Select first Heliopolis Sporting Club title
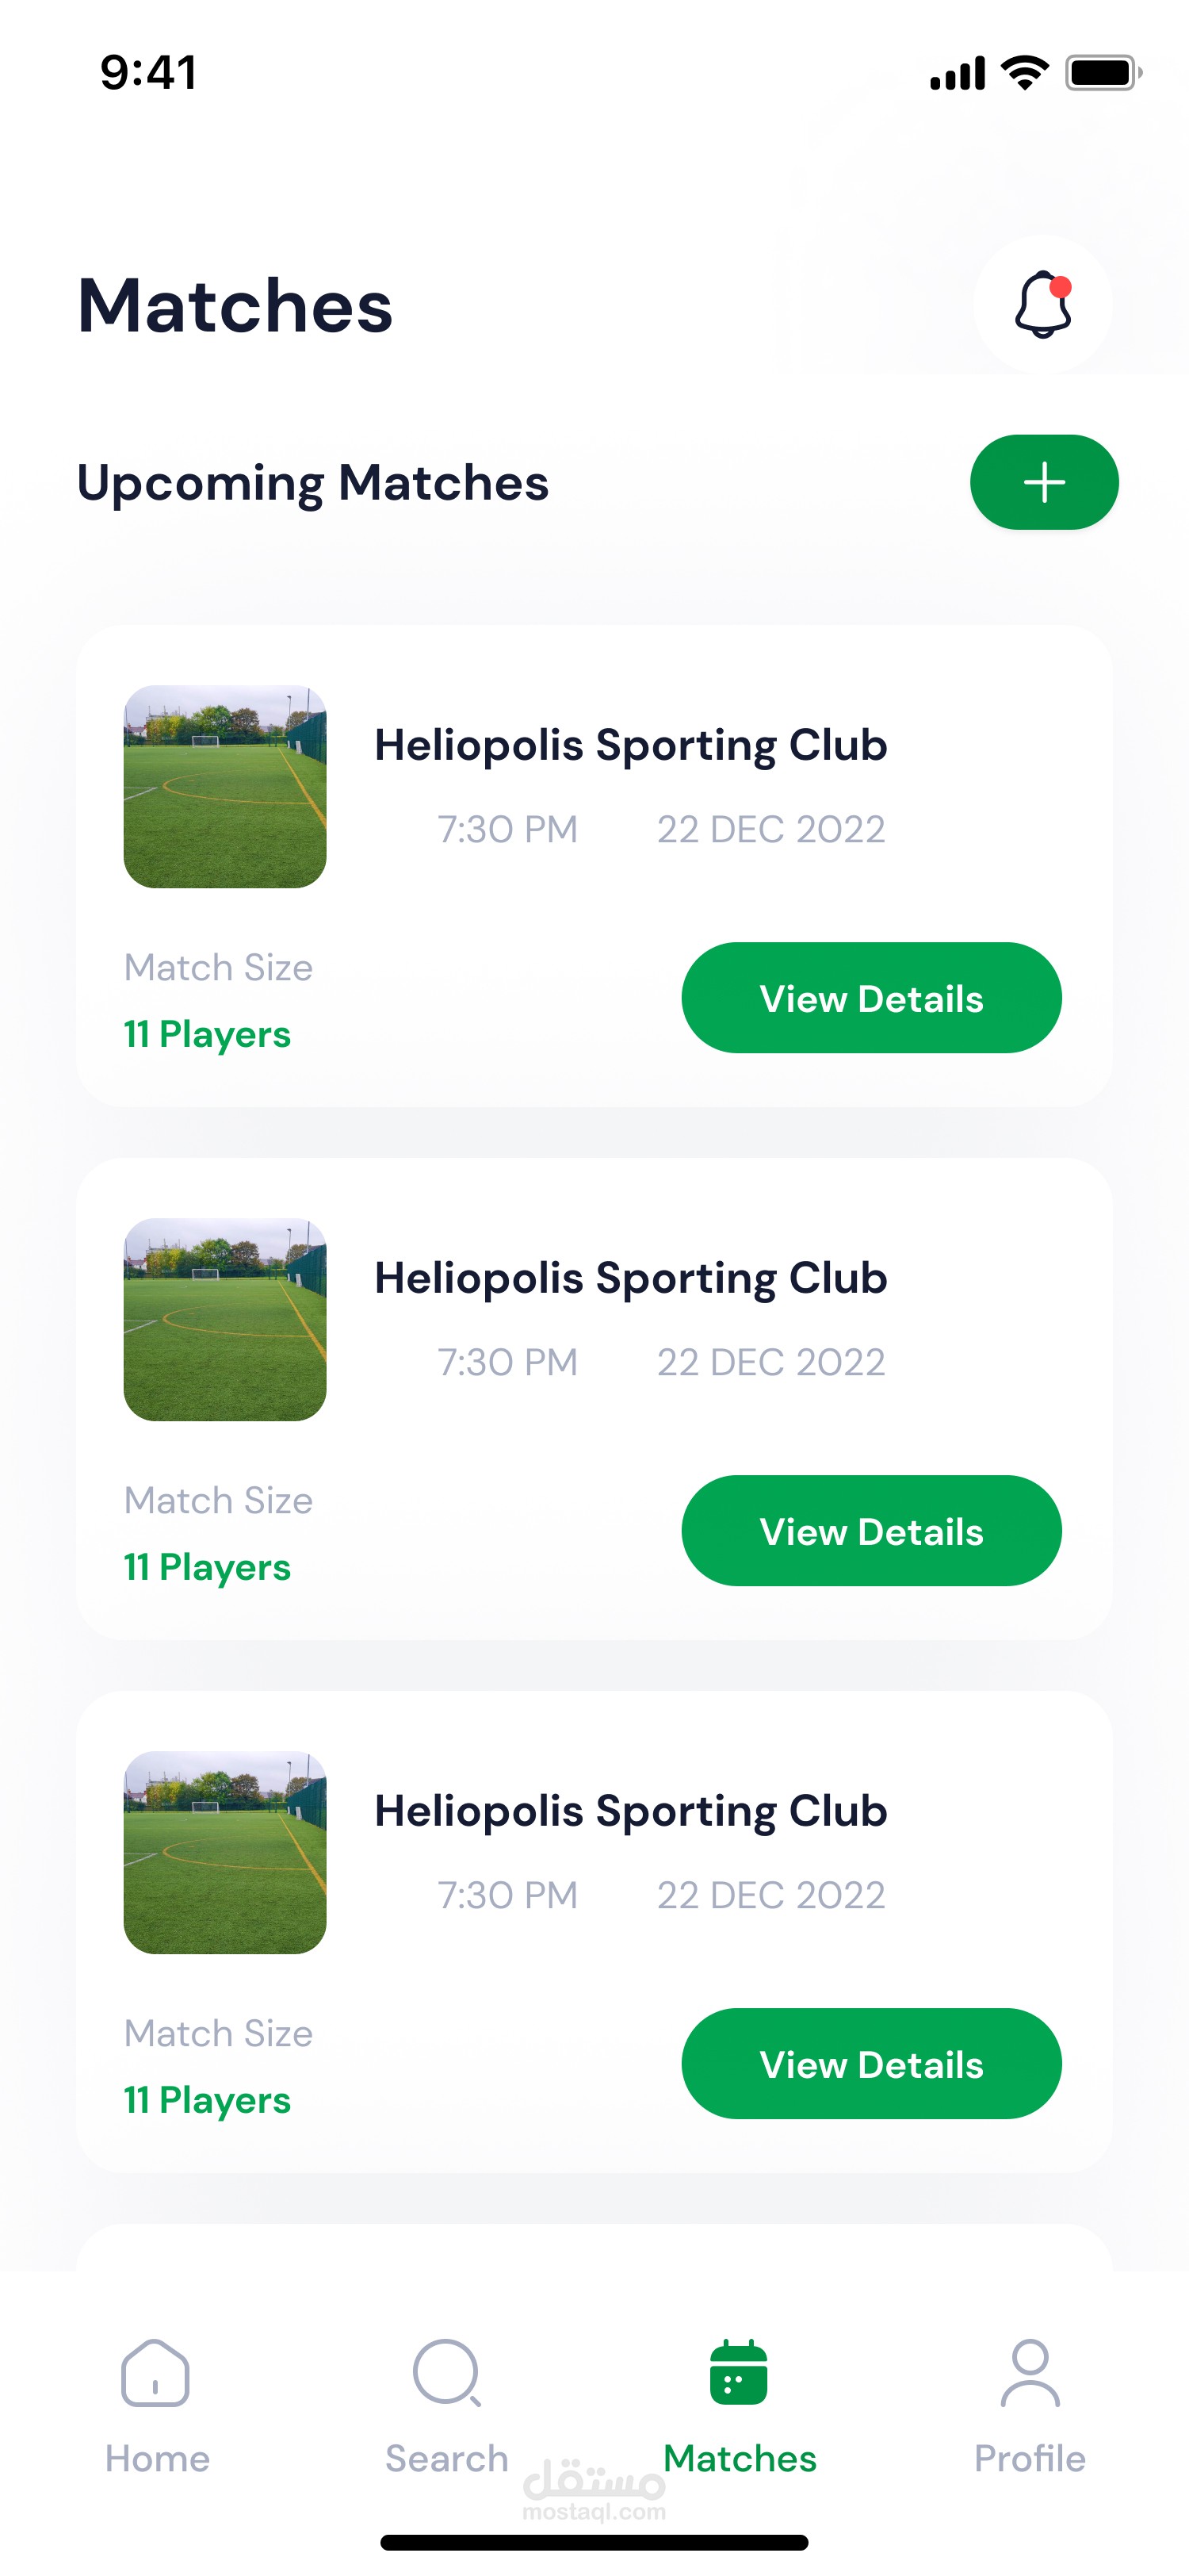The image size is (1189, 2576). click(630, 745)
